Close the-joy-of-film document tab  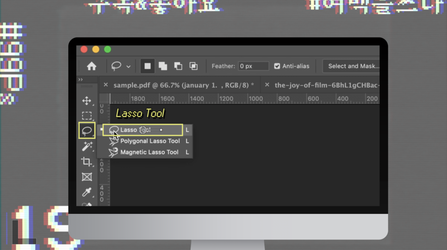[x=267, y=85]
